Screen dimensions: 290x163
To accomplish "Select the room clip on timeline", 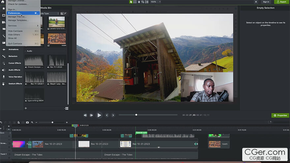I will point(219,144).
